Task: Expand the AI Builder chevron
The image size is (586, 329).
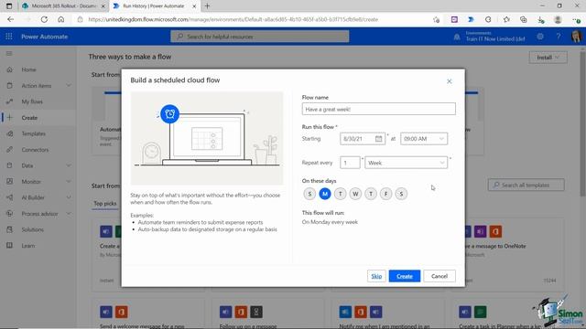Action: (x=69, y=197)
